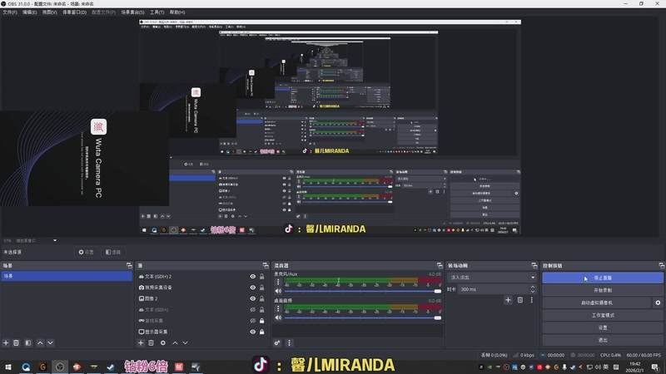Undock the 场景 panel with its float icon
This screenshot has height=374, width=666.
coord(129,265)
